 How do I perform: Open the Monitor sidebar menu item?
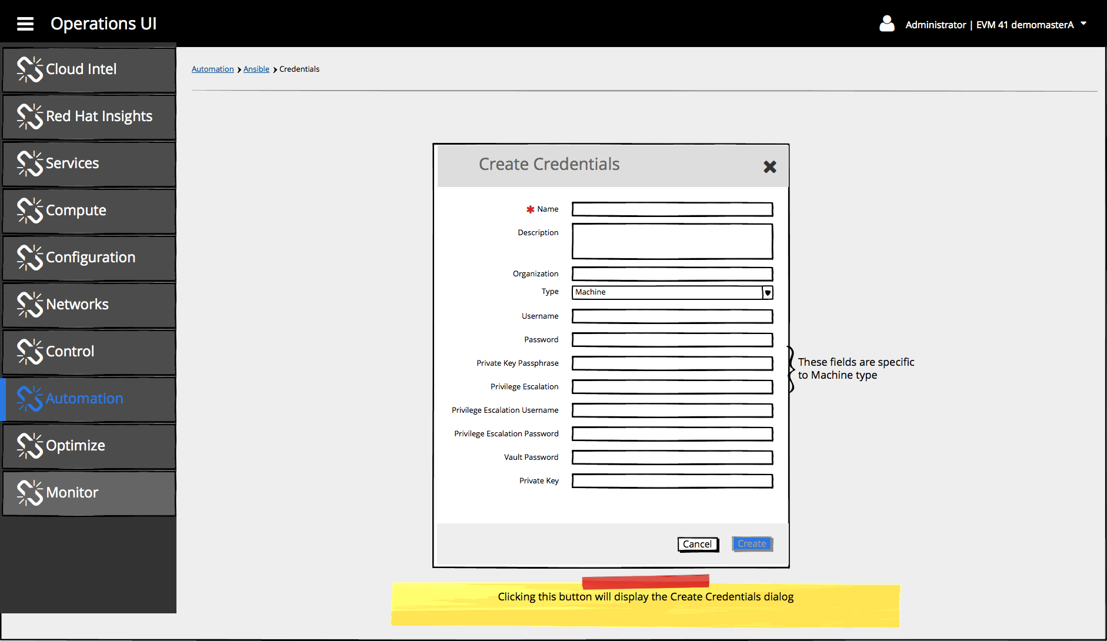pos(72,493)
